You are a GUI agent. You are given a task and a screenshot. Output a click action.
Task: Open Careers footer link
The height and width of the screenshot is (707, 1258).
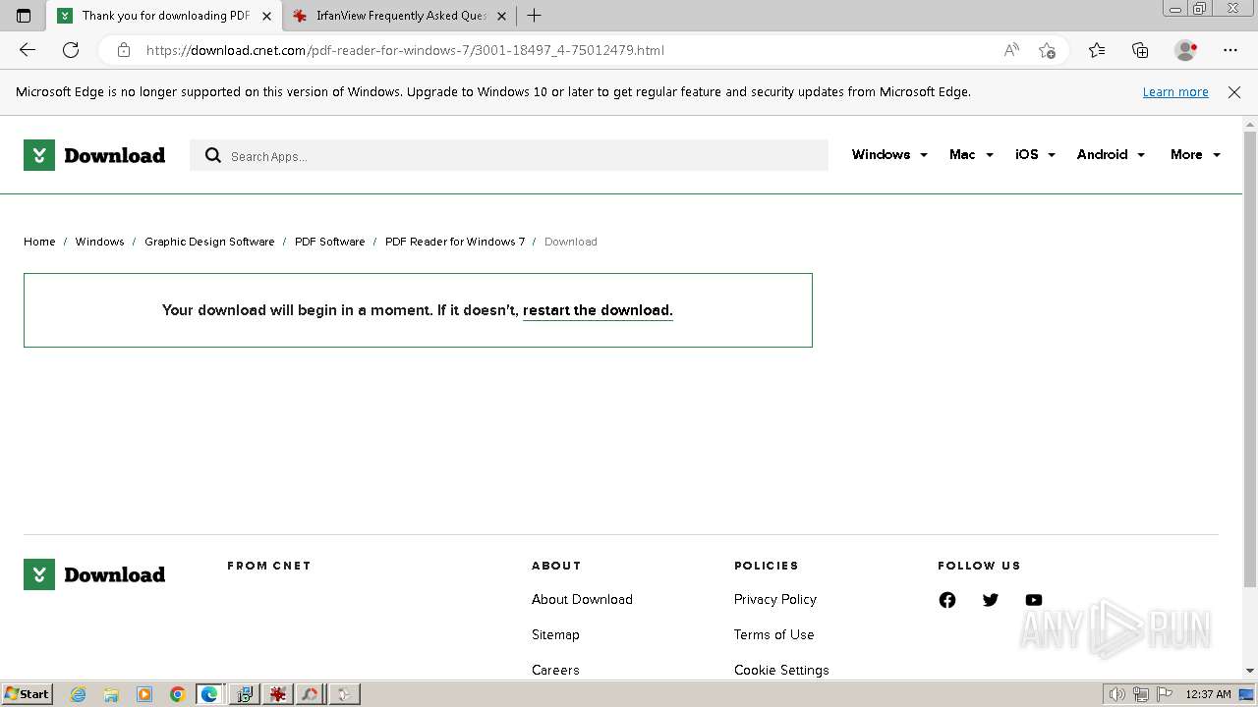click(x=555, y=670)
